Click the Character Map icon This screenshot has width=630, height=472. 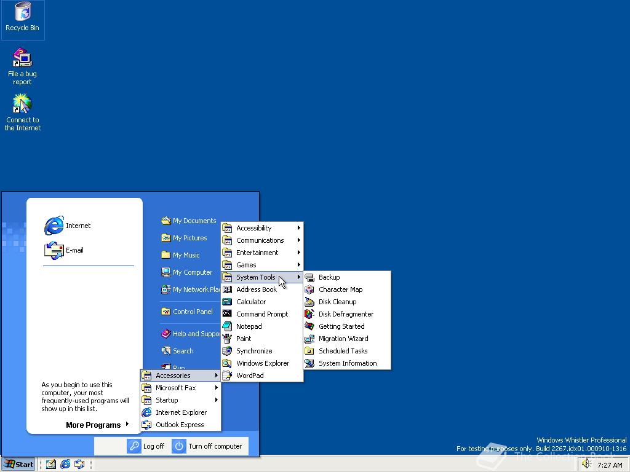[x=309, y=289]
